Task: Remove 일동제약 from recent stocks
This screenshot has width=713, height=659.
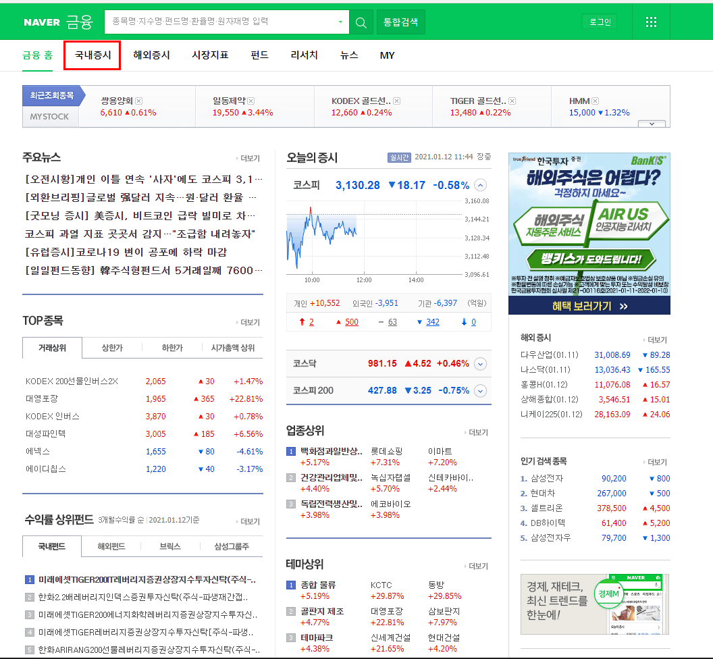Action: [x=251, y=101]
